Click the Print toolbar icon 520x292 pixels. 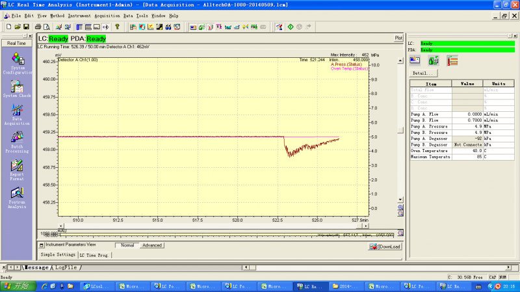[x=38, y=27]
